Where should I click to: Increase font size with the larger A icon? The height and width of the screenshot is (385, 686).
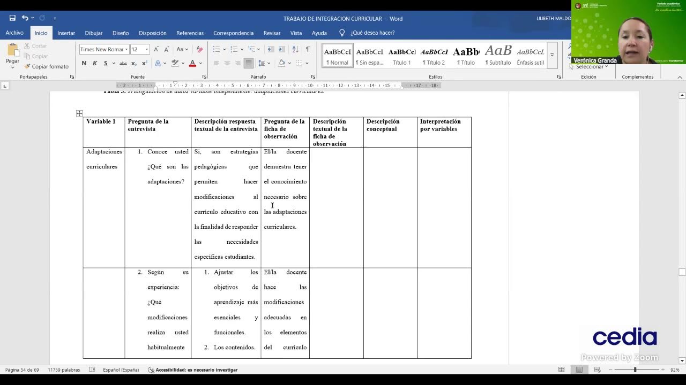(x=156, y=49)
